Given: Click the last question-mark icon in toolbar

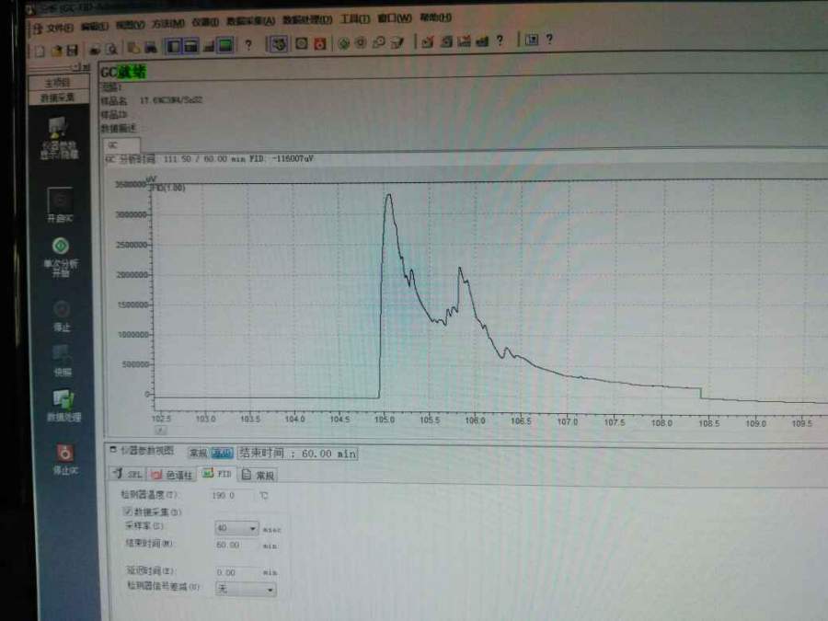Looking at the screenshot, I should coord(549,39).
